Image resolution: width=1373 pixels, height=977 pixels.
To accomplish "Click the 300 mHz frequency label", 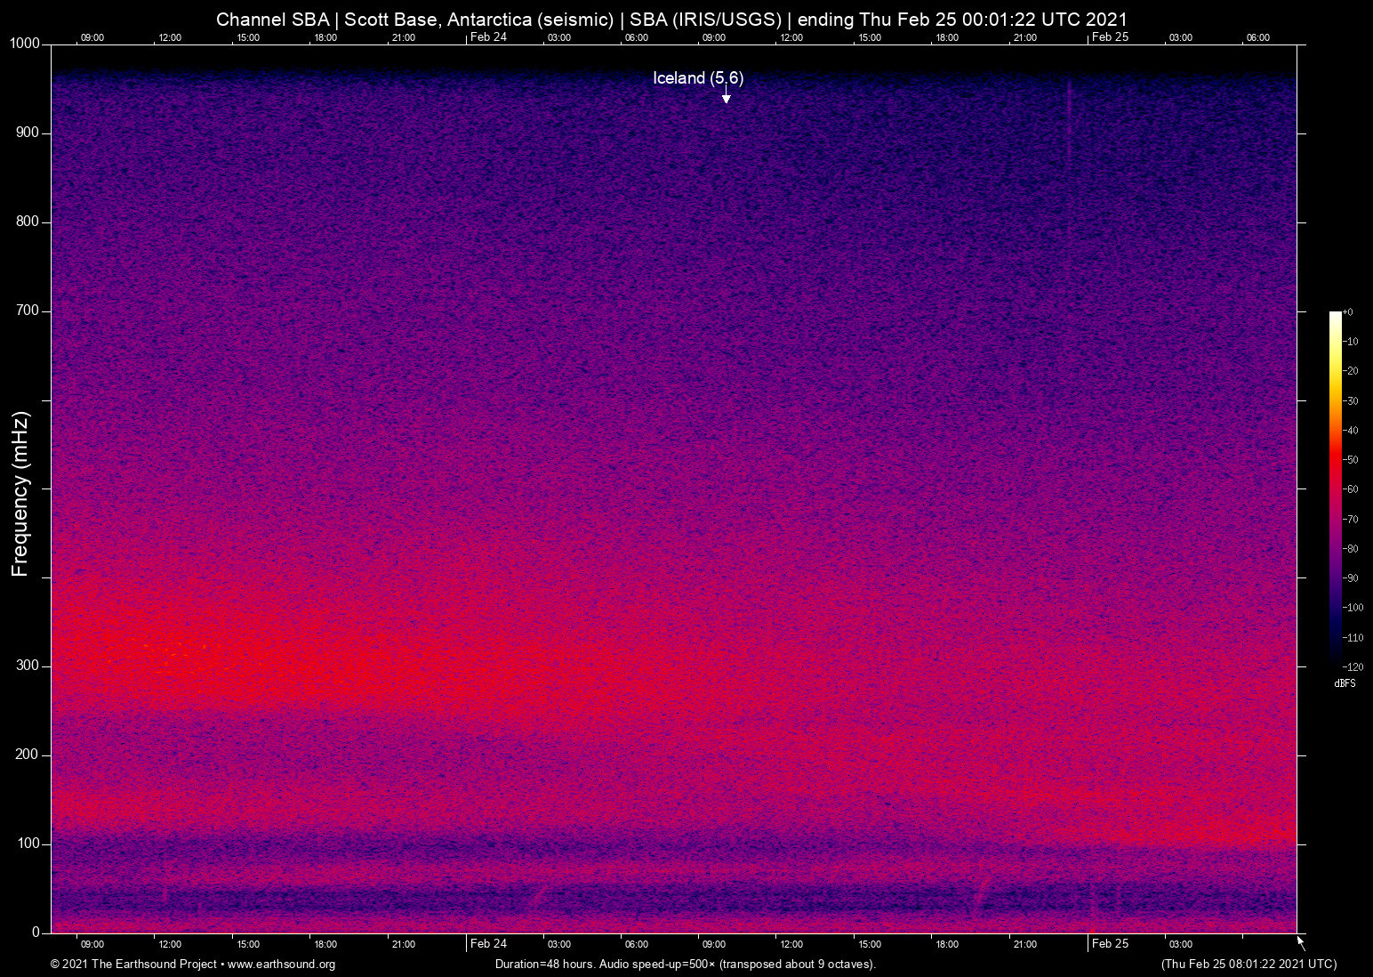I will pyautogui.click(x=28, y=666).
